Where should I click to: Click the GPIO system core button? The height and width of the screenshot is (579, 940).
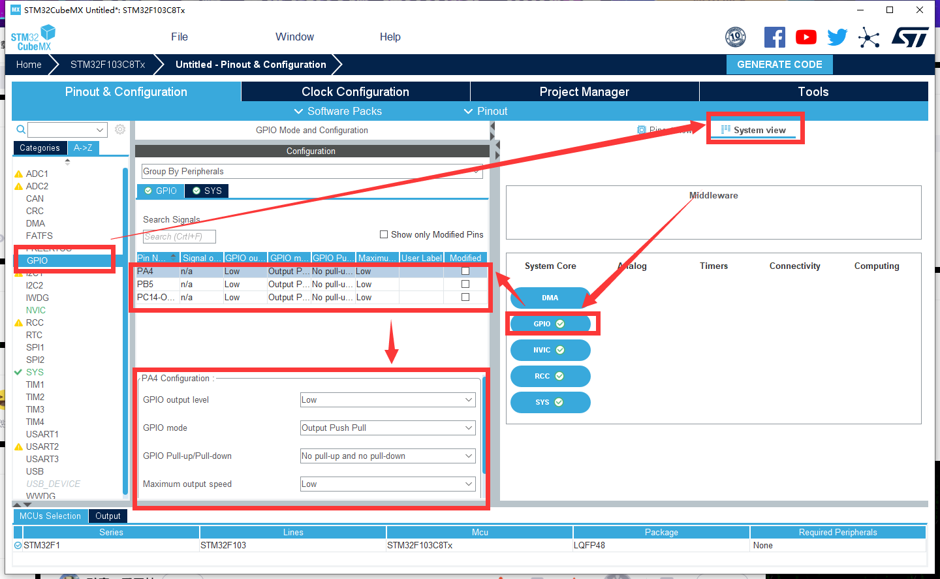tap(550, 324)
